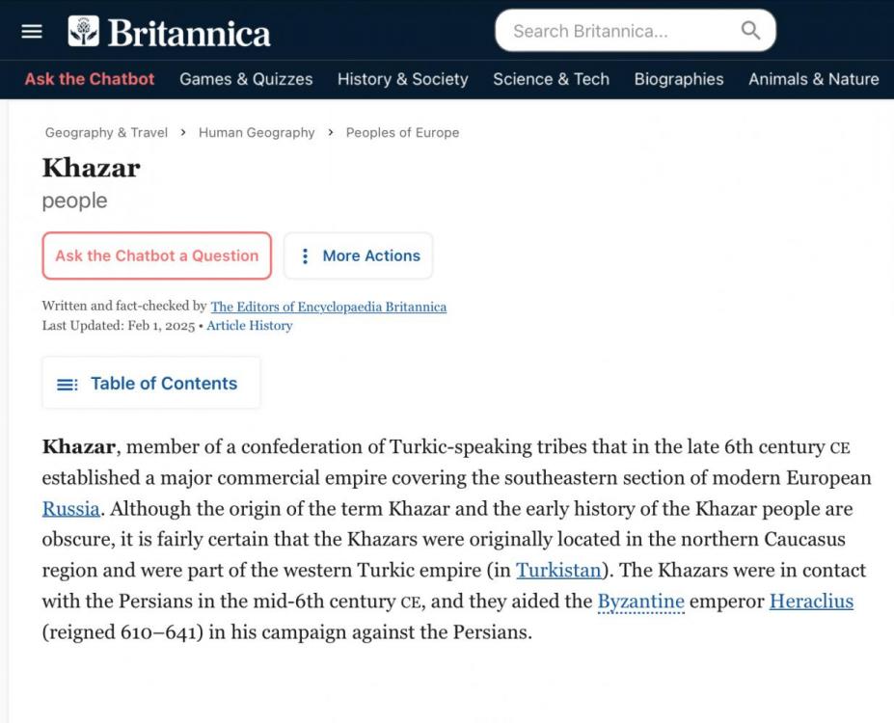View the Article History link
The image size is (894, 723).
pos(249,326)
